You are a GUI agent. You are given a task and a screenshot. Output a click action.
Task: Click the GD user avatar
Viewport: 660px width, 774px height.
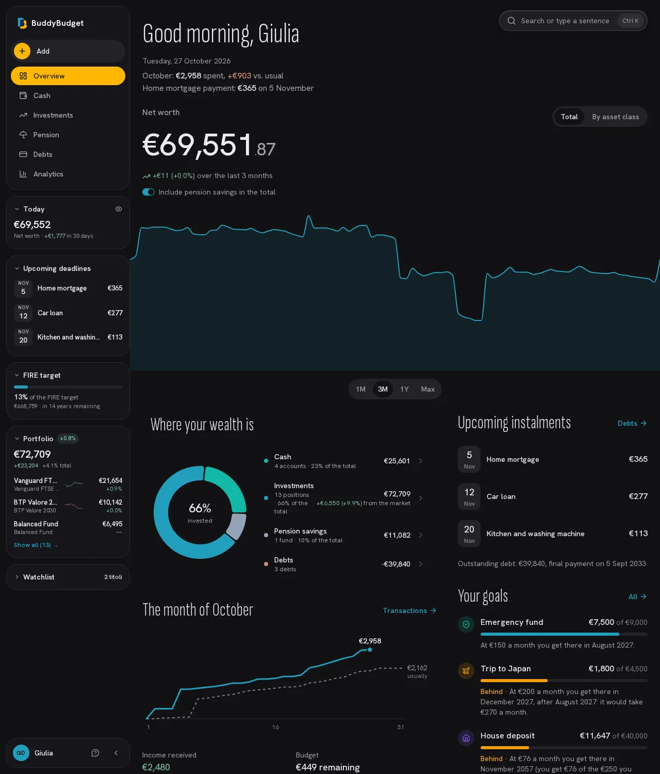[21, 753]
